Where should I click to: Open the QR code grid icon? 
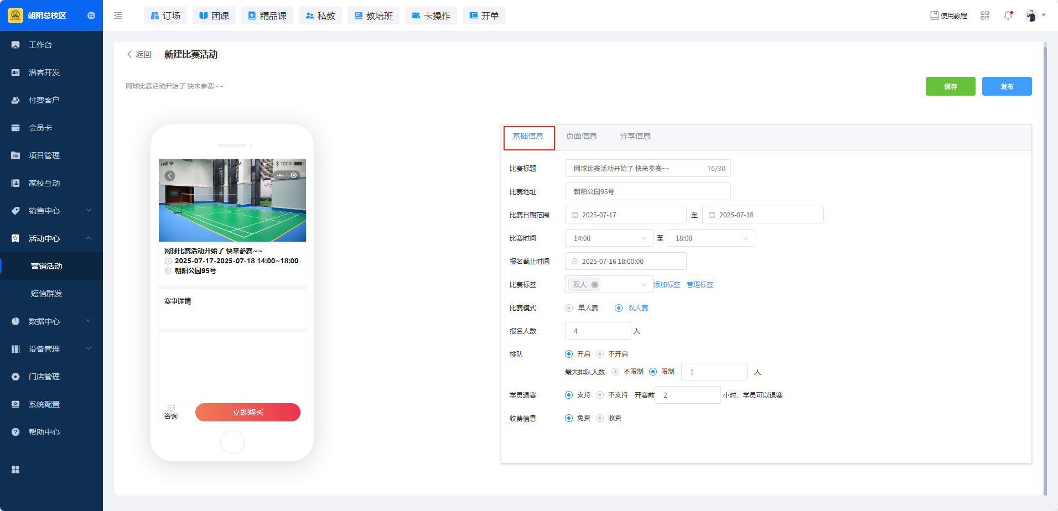pos(984,16)
